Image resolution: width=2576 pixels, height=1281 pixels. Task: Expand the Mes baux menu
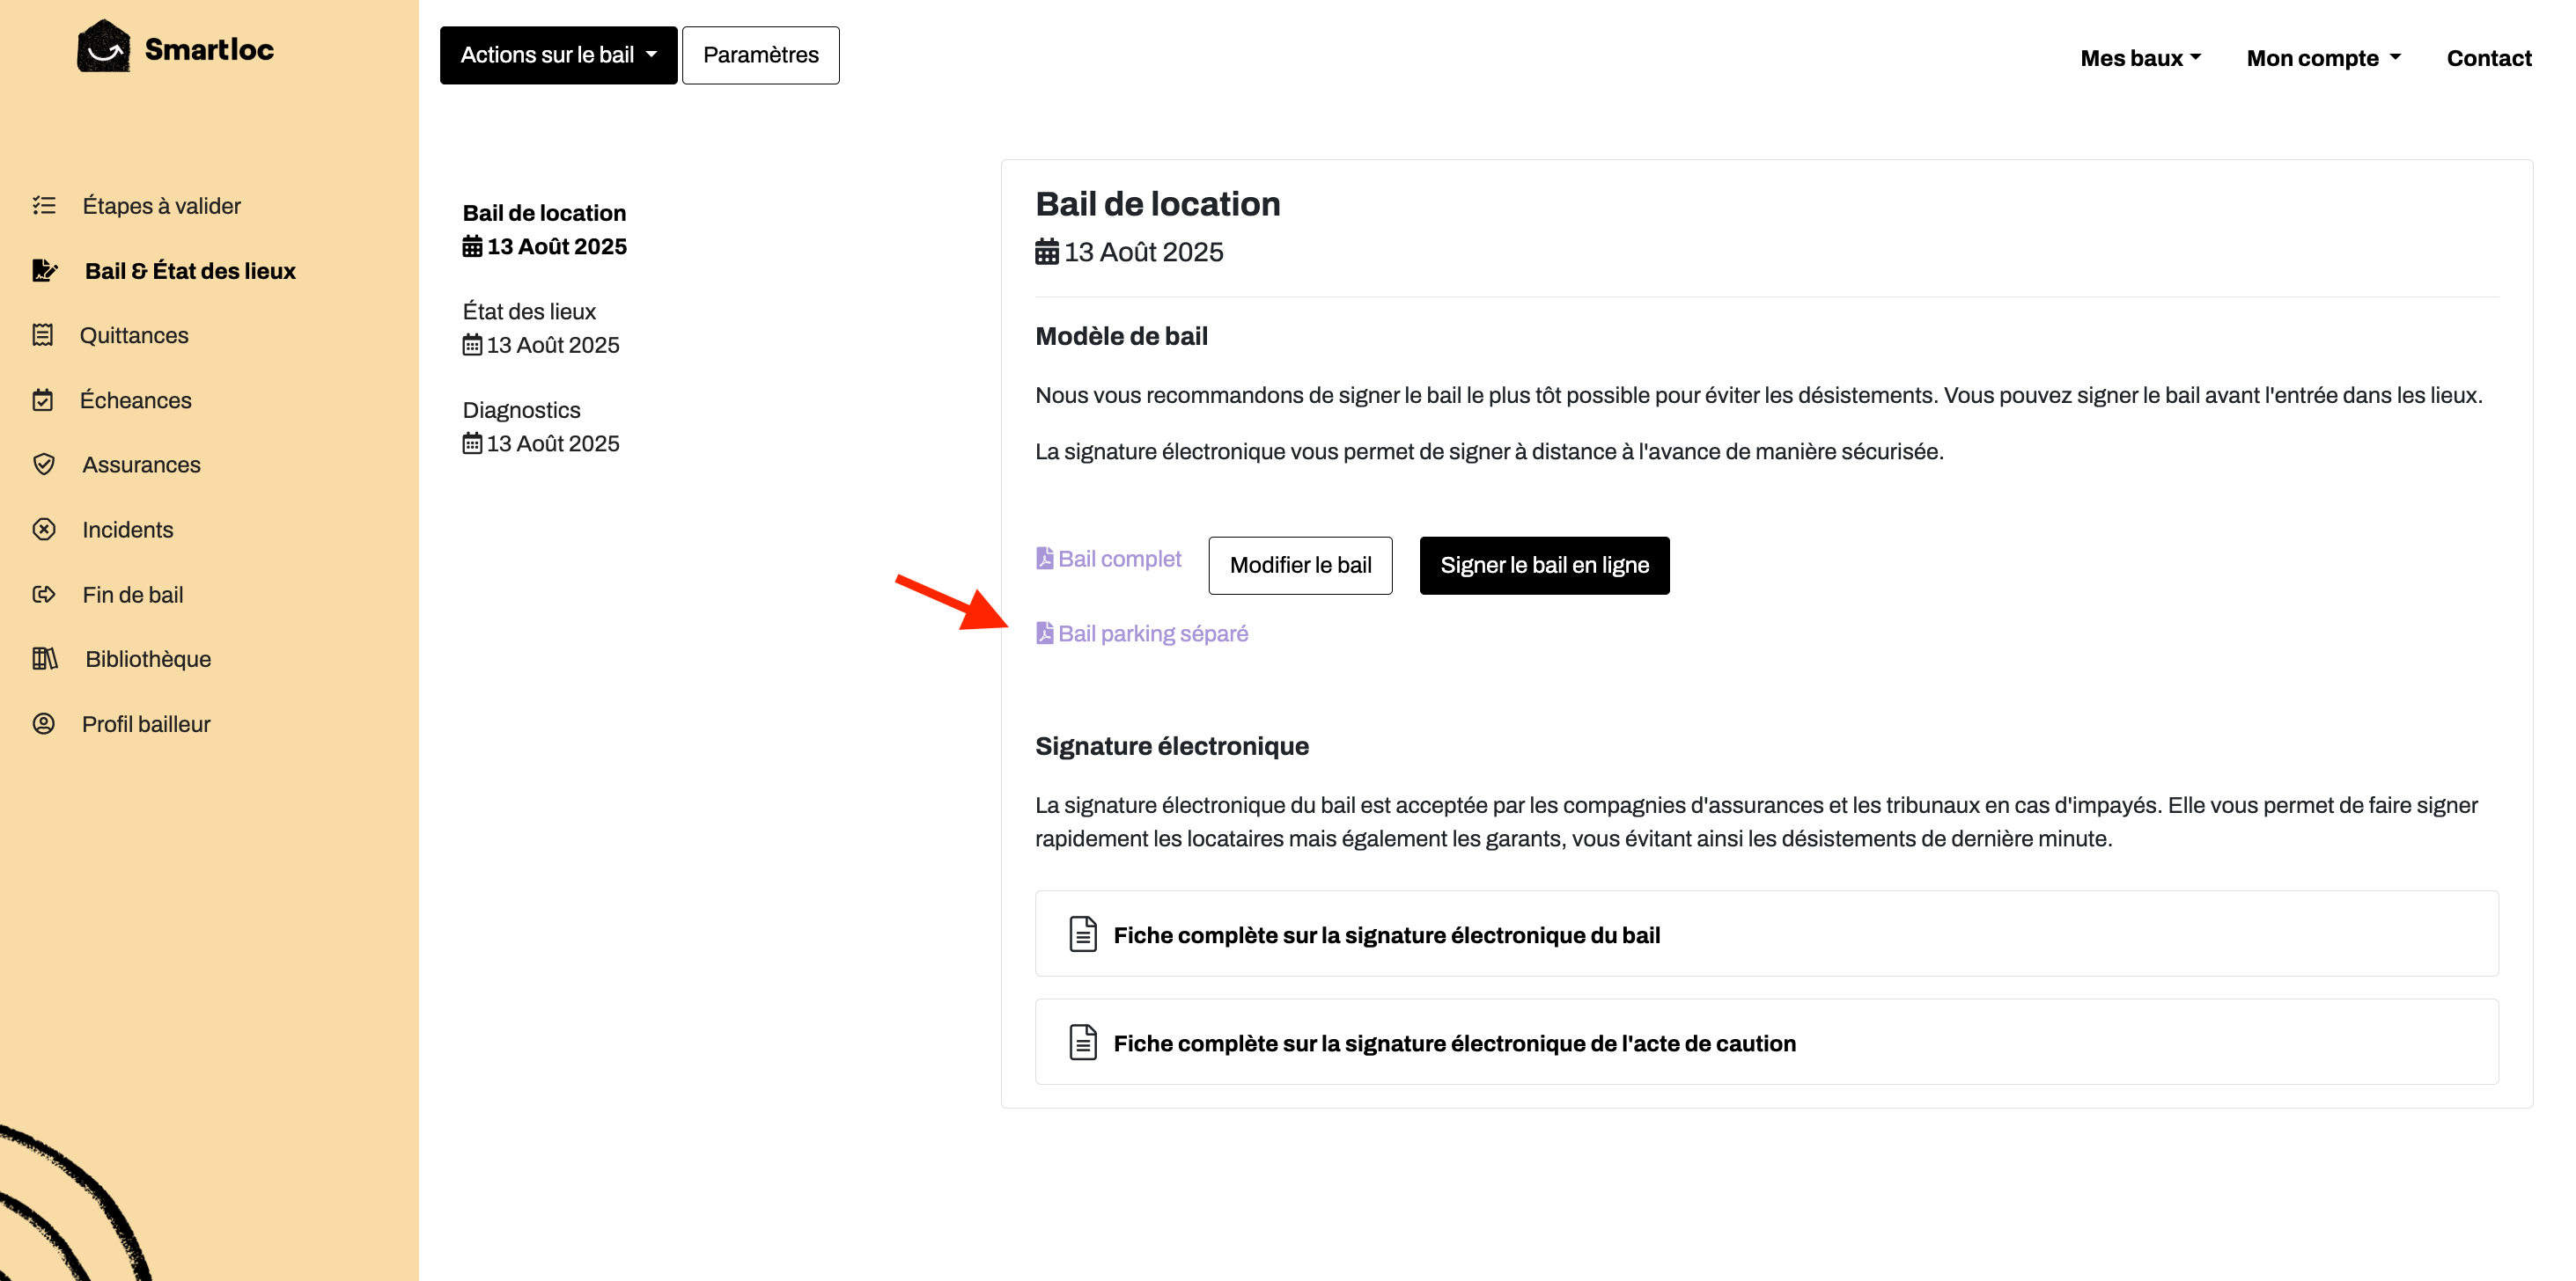click(x=2140, y=58)
